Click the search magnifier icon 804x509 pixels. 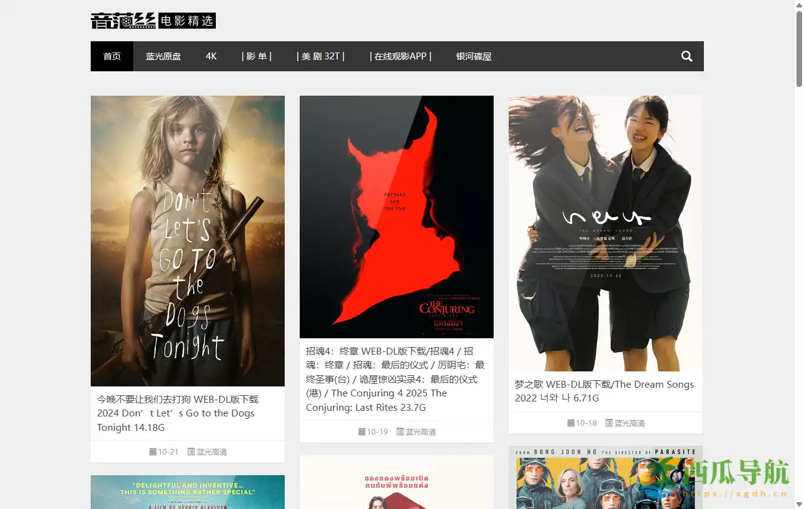686,56
